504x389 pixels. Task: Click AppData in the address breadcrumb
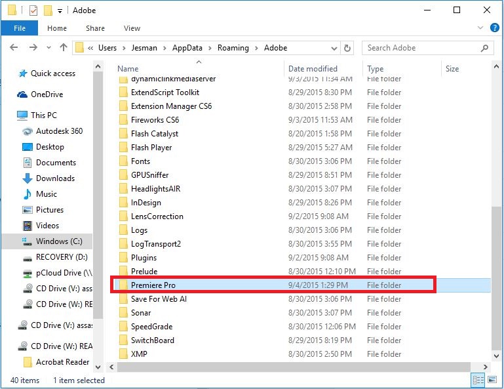187,48
